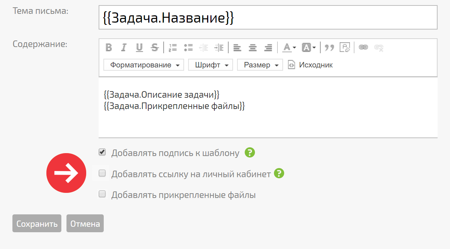Center align the text
The image size is (450, 249).
(x=253, y=47)
